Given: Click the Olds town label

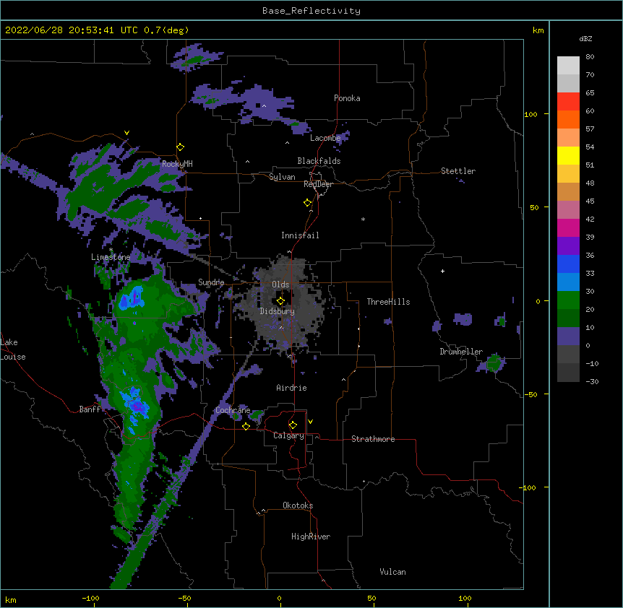Looking at the screenshot, I should (280, 285).
